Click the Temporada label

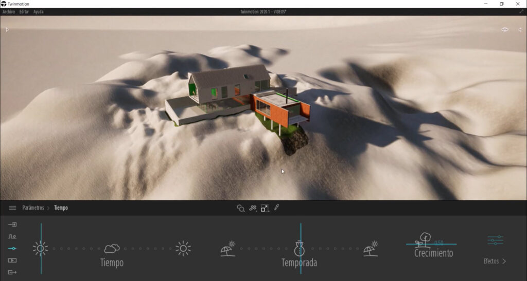299,263
